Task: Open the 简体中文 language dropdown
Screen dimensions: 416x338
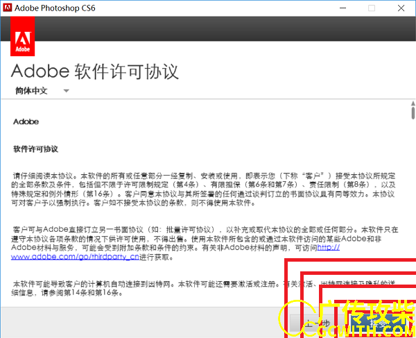Action: [x=42, y=91]
